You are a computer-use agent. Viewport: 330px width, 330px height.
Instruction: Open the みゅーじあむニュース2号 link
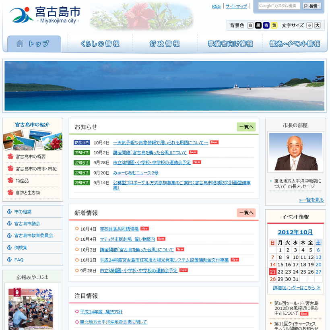tap(135, 173)
